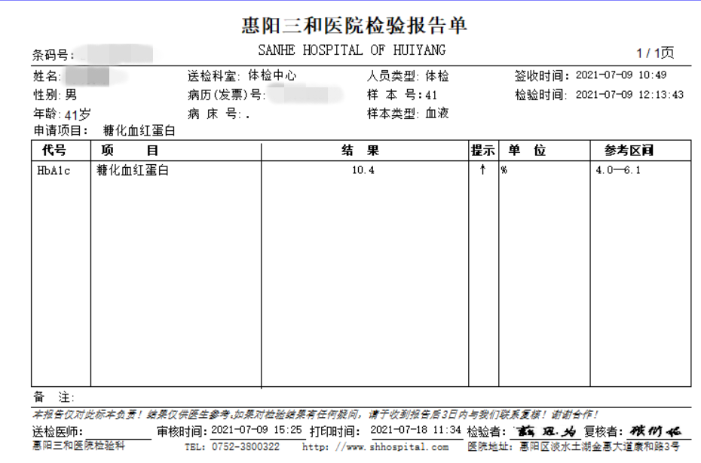Click the 年龄: 41岁 field
Image resolution: width=701 pixels, height=463 pixels.
point(62,114)
